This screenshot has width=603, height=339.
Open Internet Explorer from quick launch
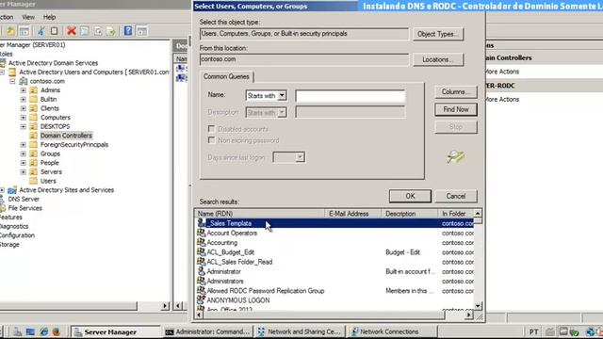pos(44,331)
